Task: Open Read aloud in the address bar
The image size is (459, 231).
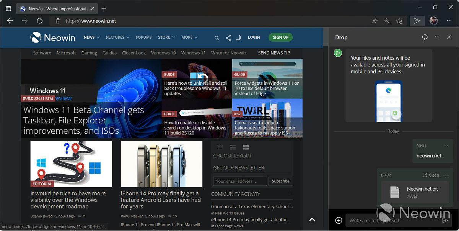Action: pos(374,21)
